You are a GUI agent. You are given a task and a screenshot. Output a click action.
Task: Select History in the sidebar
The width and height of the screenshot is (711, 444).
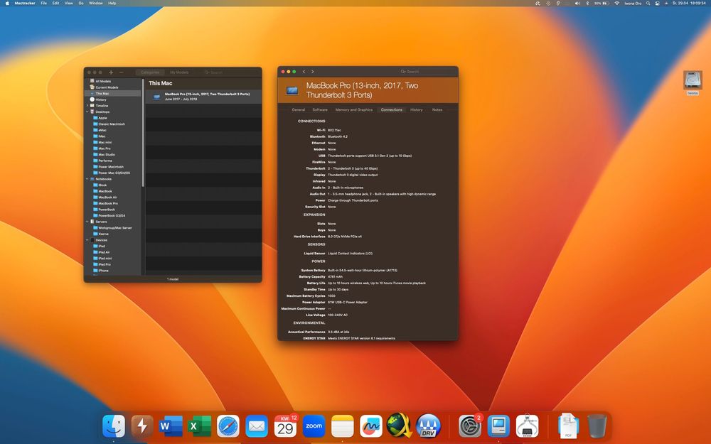click(x=101, y=99)
